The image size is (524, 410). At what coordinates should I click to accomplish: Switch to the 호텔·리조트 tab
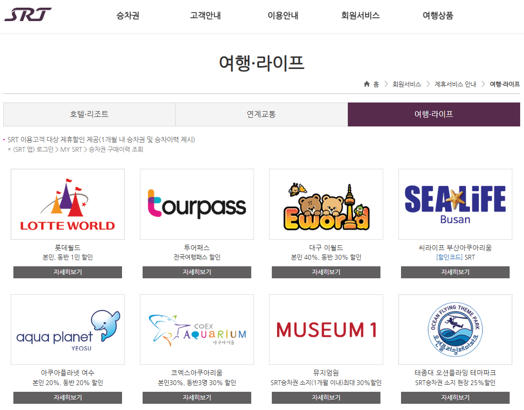(x=89, y=114)
